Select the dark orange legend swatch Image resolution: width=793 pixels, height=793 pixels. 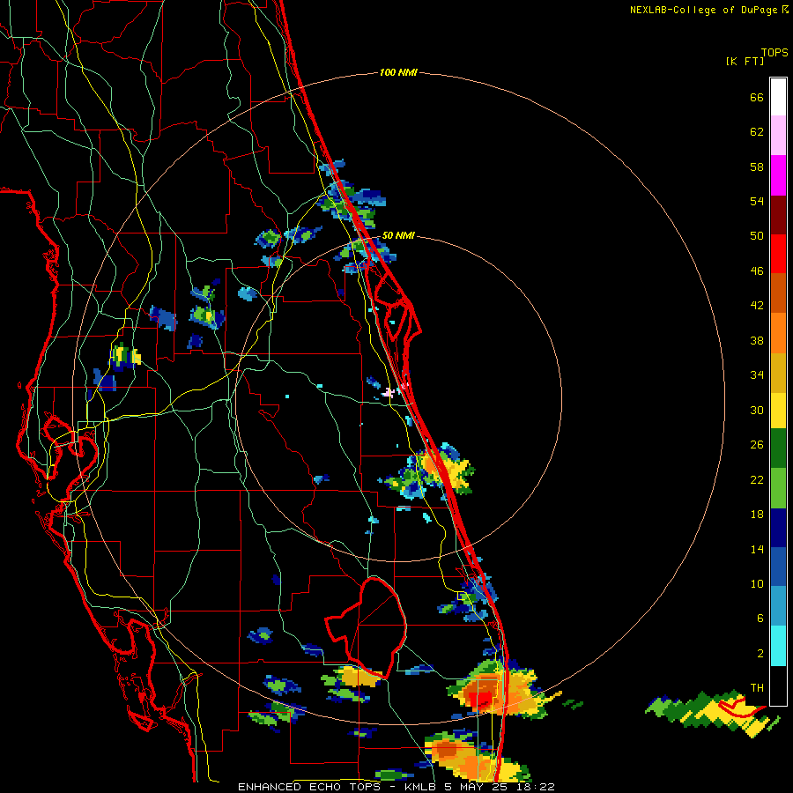pyautogui.click(x=778, y=293)
